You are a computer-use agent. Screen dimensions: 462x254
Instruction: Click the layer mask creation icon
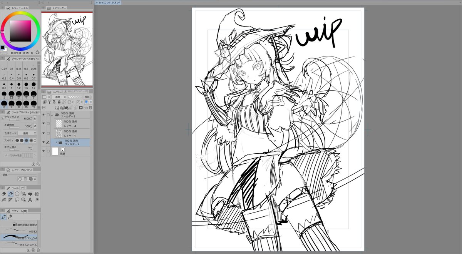point(81,108)
